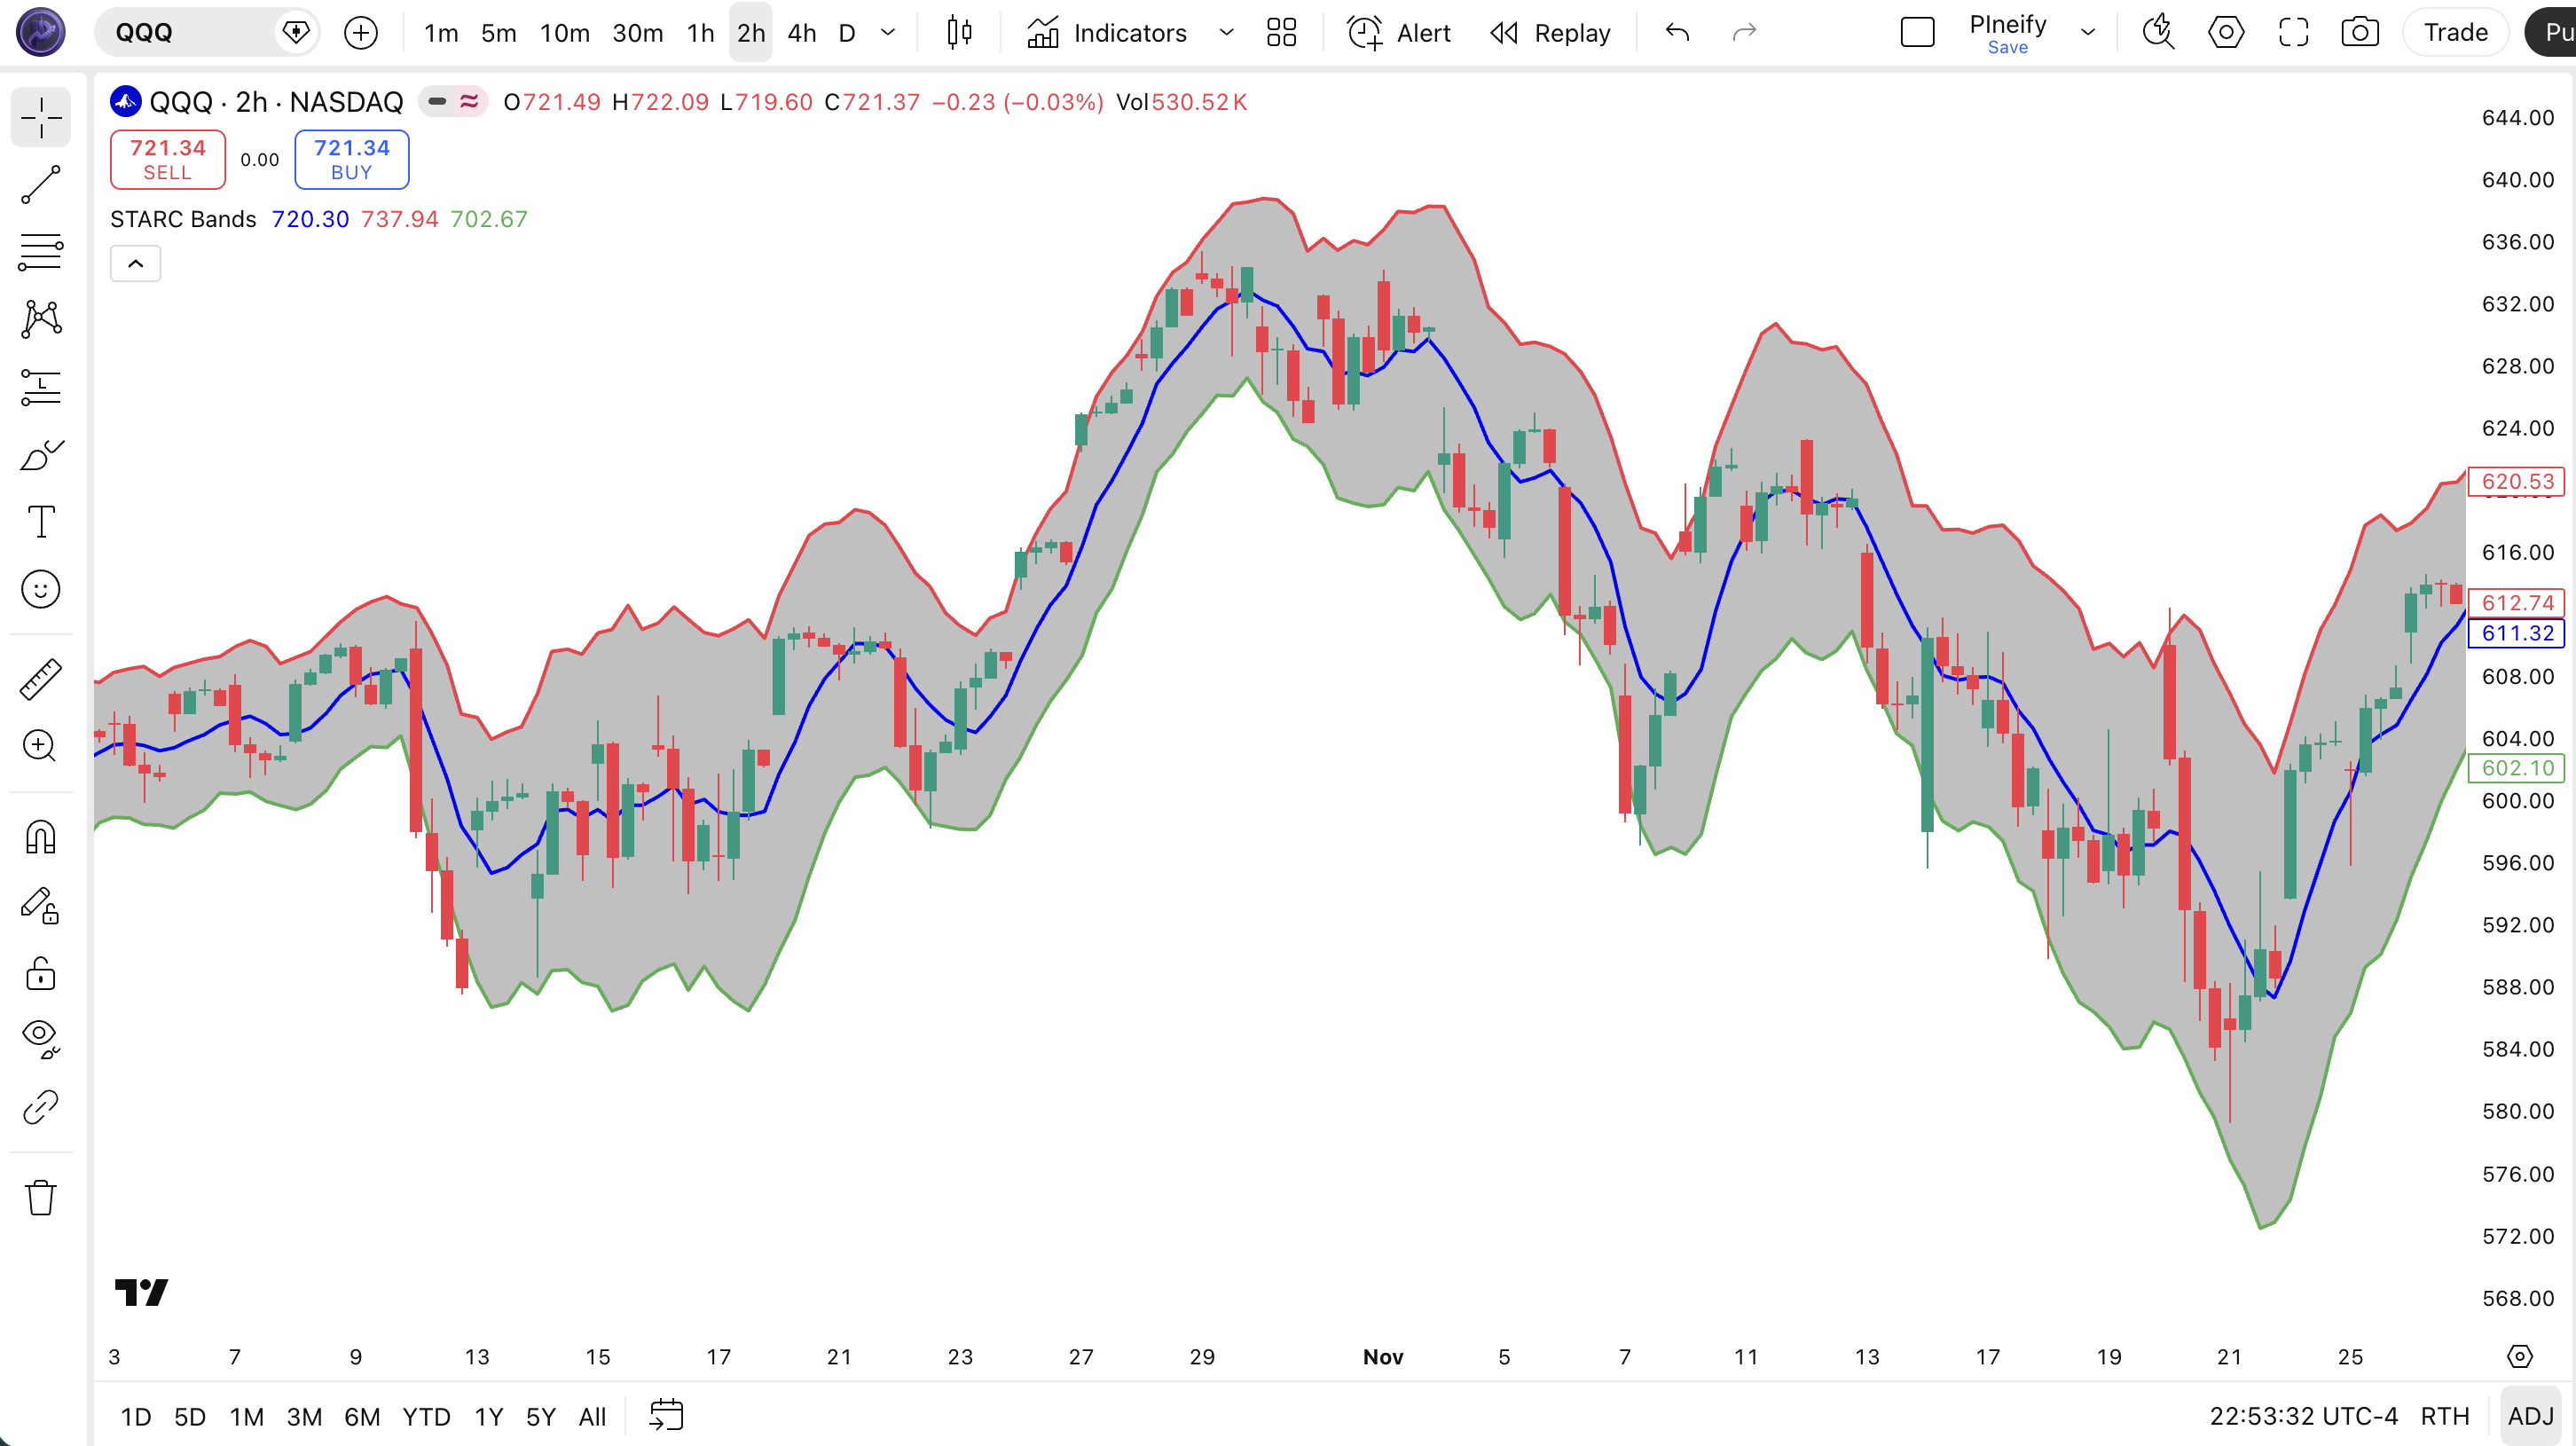Click the add symbol plus button
The width and height of the screenshot is (2576, 1446).
361,33
